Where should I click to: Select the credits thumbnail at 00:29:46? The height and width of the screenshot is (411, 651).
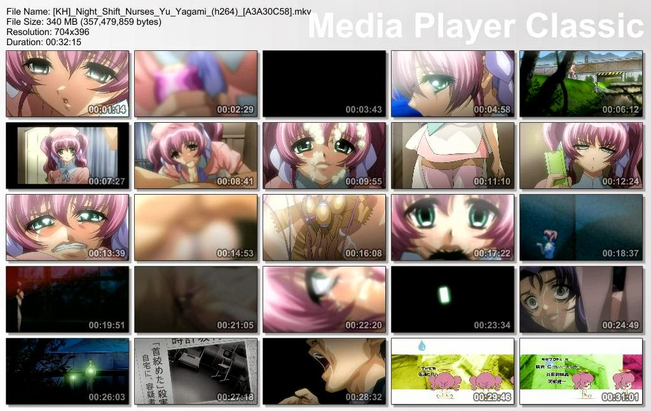[x=453, y=372]
